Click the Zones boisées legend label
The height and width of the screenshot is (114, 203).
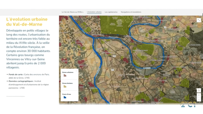click(67, 83)
